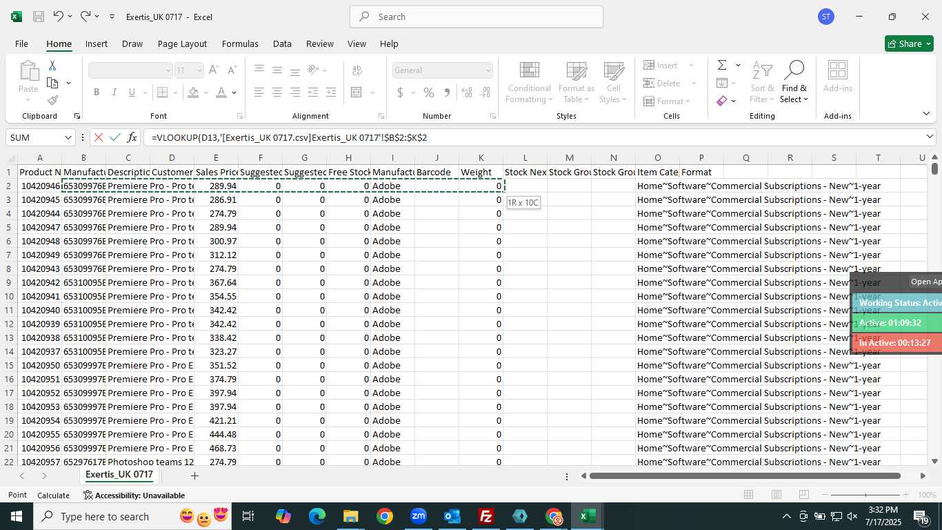The width and height of the screenshot is (942, 530).
Task: Switch to the Data tab
Action: (x=282, y=43)
